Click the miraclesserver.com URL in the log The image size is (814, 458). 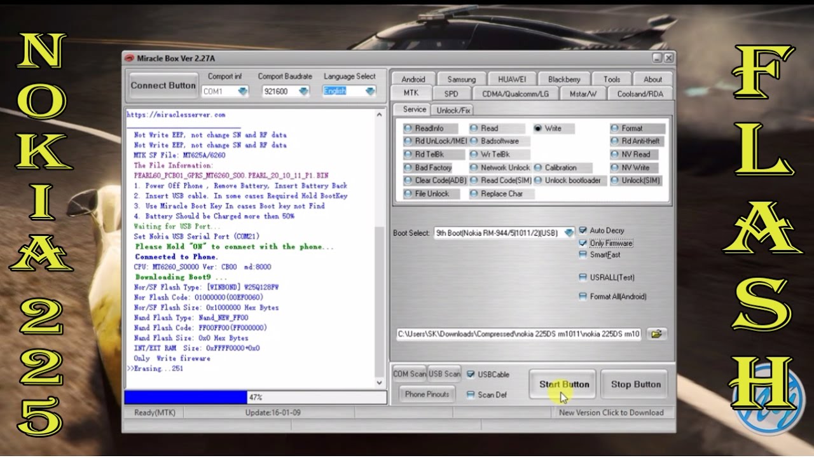coord(176,114)
